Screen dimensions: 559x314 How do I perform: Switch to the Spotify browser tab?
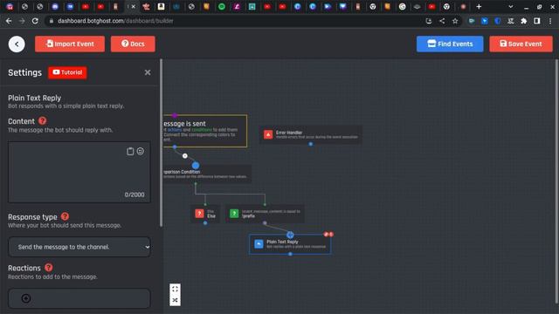222,6
